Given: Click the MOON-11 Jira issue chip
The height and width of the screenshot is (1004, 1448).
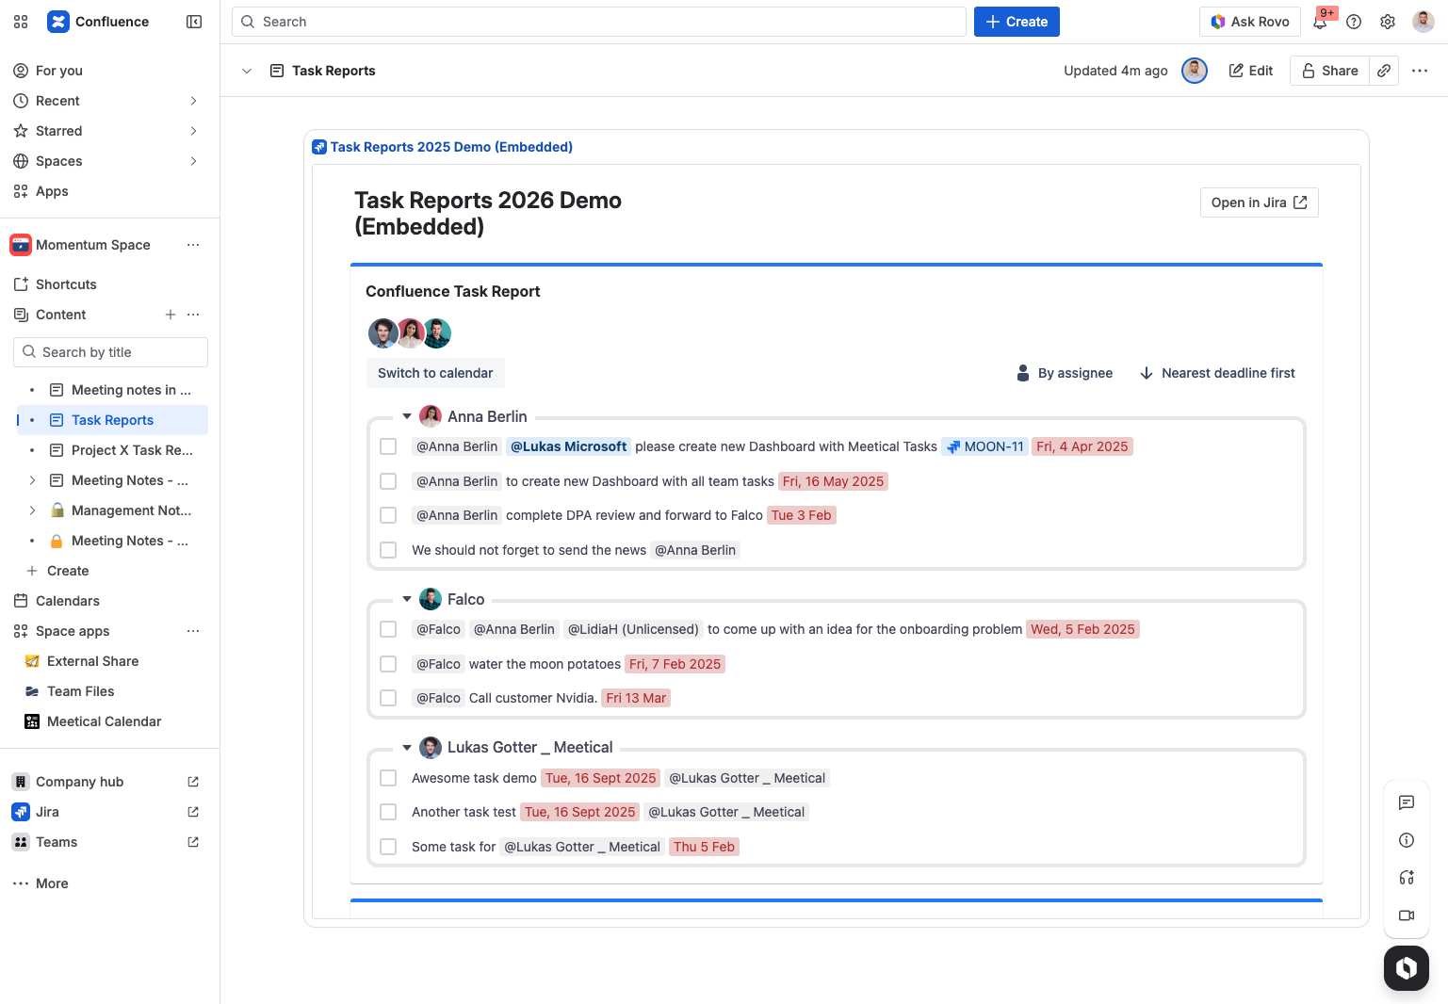Looking at the screenshot, I should coord(984,446).
